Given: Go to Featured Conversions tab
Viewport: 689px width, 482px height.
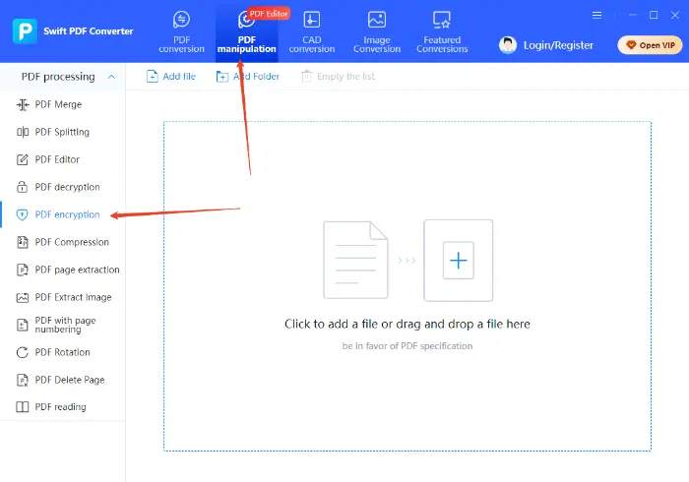Looking at the screenshot, I should pos(442,32).
